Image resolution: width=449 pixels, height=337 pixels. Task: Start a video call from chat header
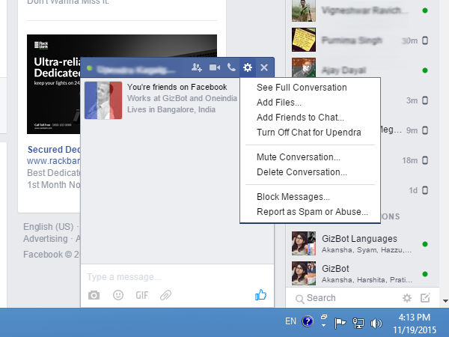pos(215,67)
